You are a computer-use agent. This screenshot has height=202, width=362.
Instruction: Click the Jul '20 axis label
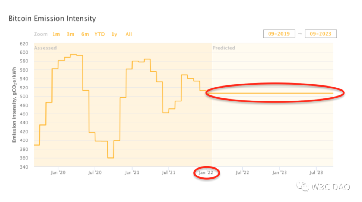pos(95,173)
